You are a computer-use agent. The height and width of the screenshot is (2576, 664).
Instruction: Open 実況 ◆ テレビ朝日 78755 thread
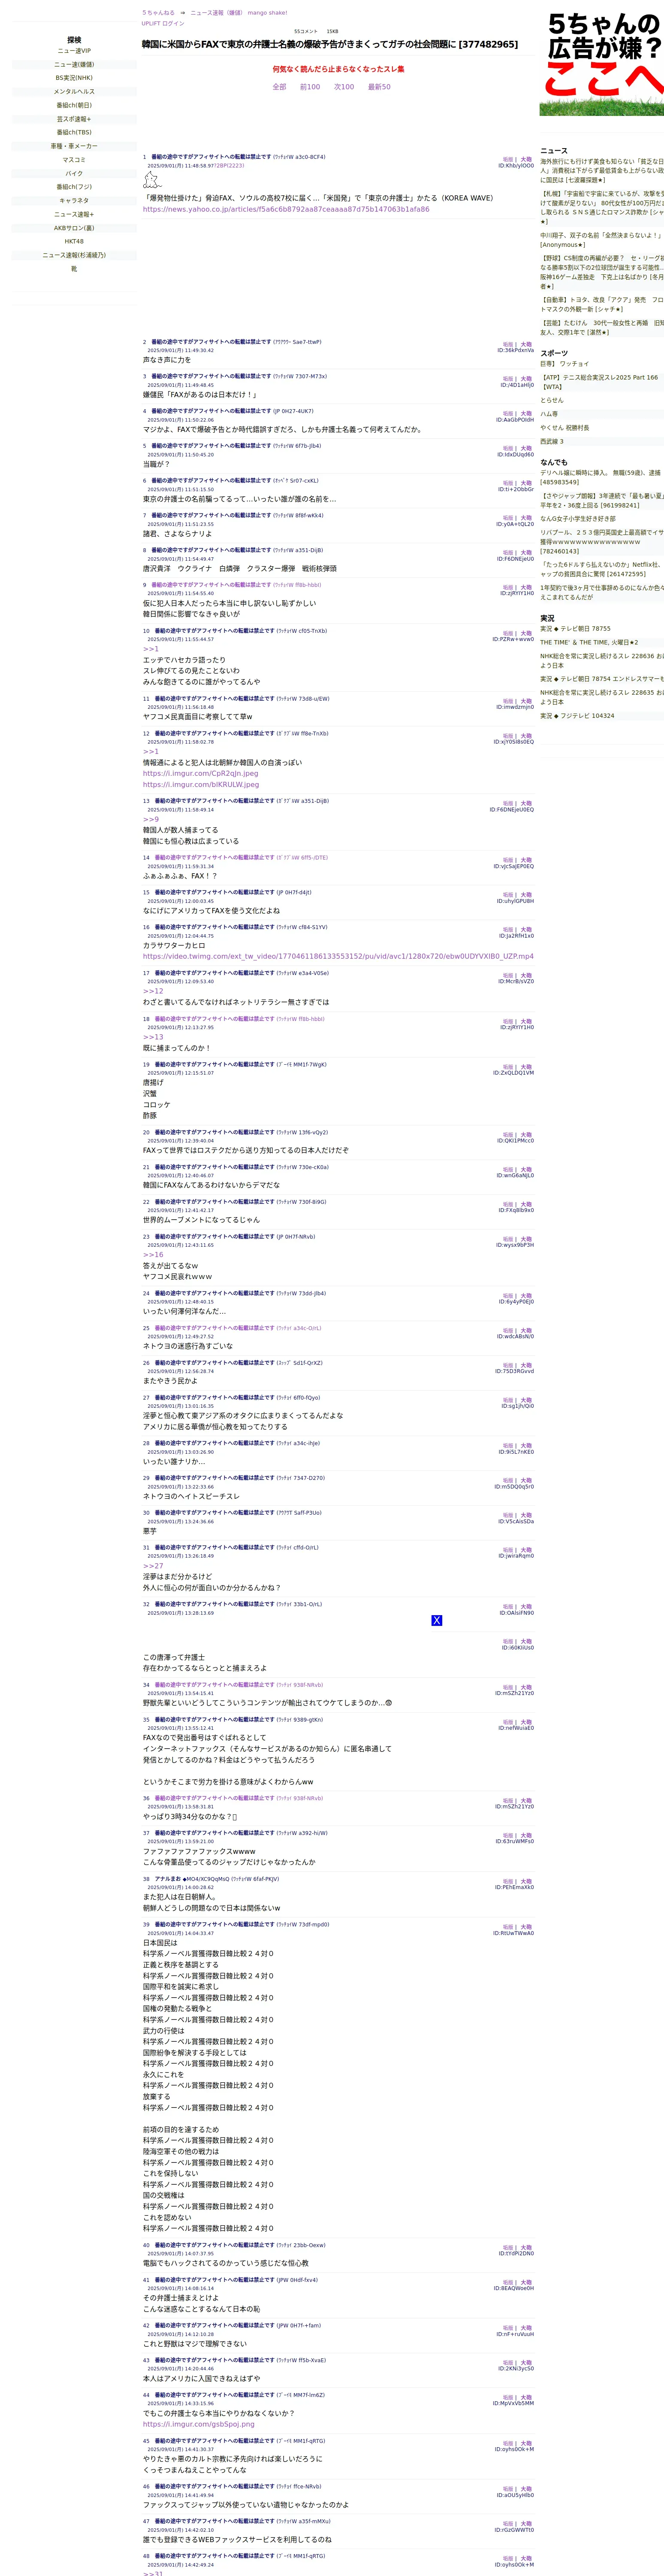575,629
